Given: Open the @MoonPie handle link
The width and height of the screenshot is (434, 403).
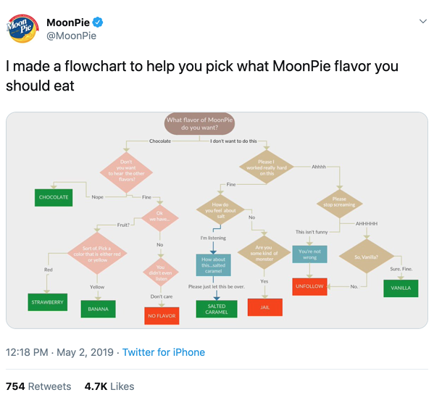Looking at the screenshot, I should 72,36.
